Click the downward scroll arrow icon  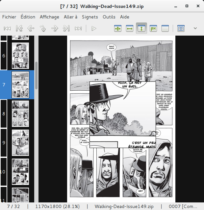pyautogui.click(x=43, y=28)
